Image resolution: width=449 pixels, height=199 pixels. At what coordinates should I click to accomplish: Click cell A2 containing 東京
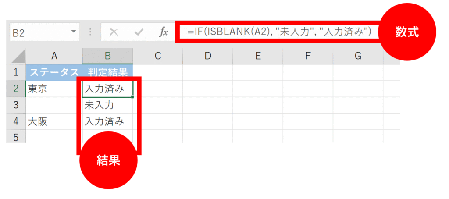tap(54, 89)
